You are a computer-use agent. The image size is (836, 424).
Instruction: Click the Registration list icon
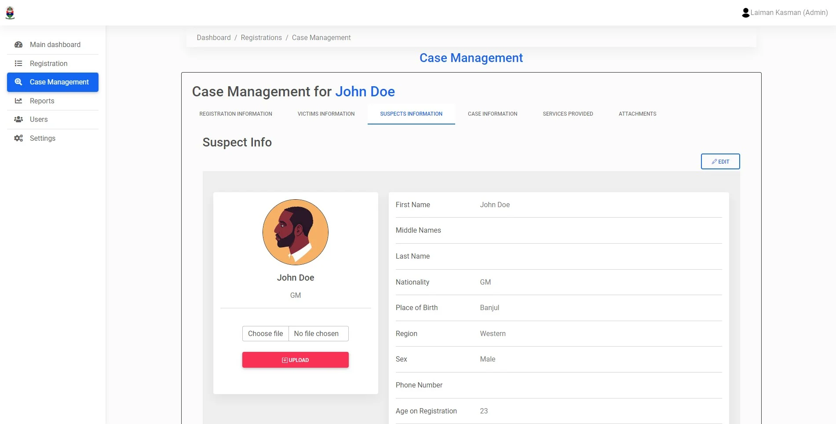click(x=18, y=63)
